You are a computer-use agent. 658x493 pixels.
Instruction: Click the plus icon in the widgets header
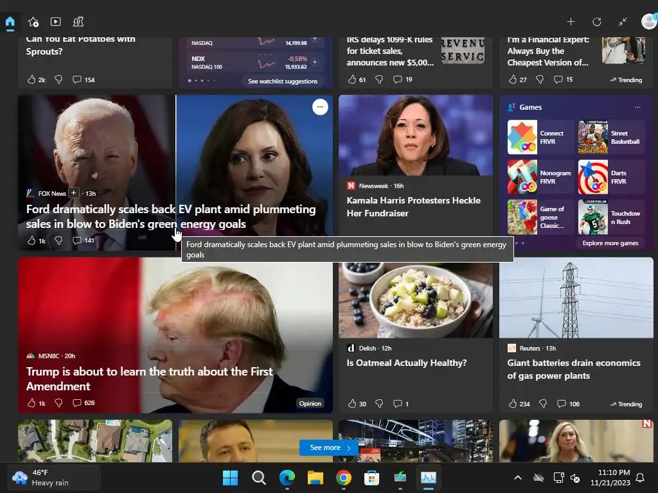(571, 22)
